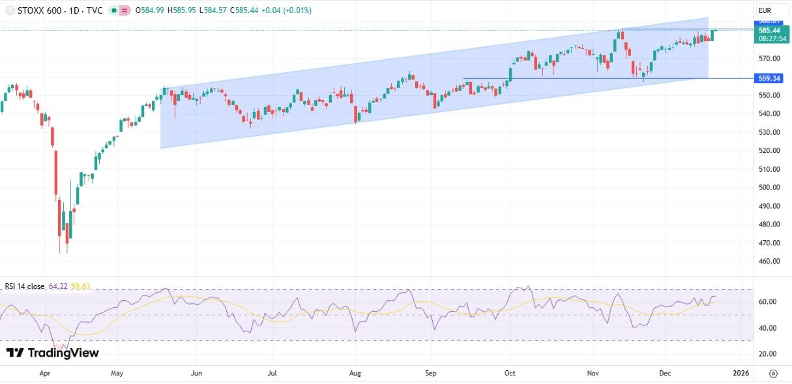Click the STOXX 600 symbol logo icon
Screen dimensions: 792x384
click(x=10, y=10)
